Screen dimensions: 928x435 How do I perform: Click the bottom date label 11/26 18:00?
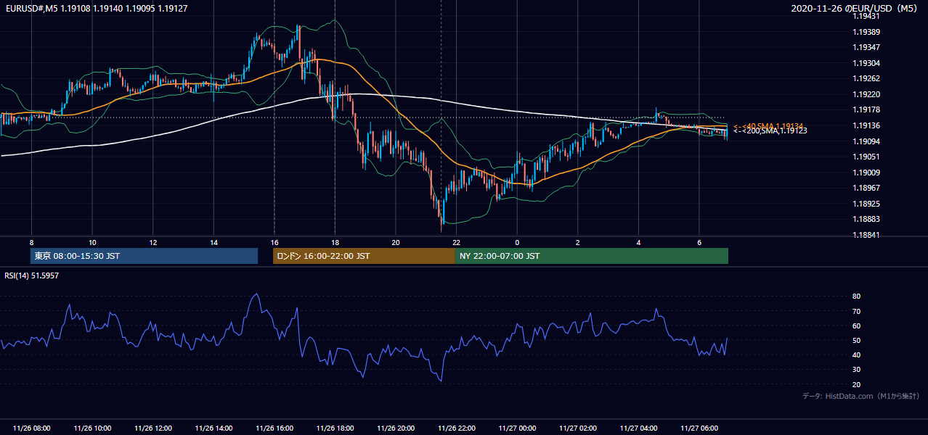coord(335,428)
